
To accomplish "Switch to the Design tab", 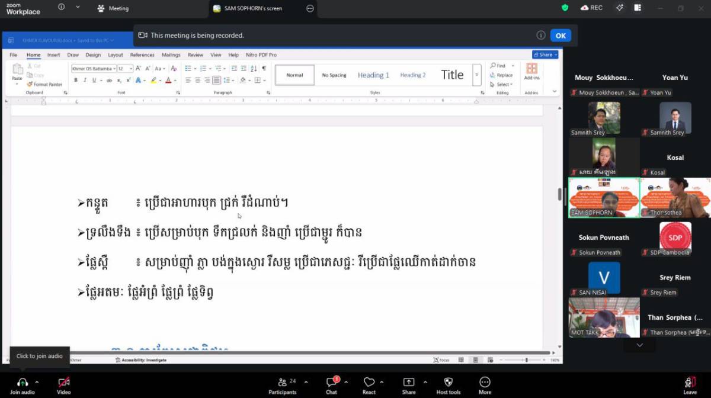I will pyautogui.click(x=93, y=55).
